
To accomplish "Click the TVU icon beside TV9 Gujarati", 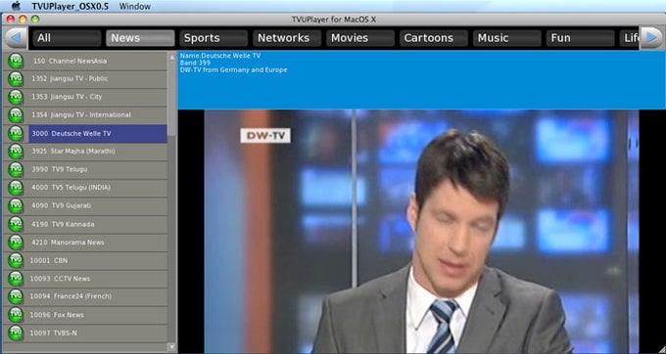I will click(x=16, y=206).
